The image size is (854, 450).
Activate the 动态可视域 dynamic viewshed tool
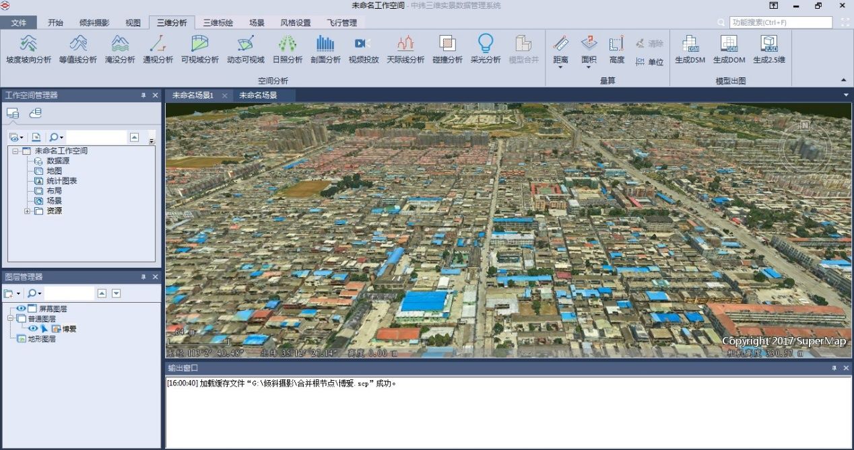(245, 50)
